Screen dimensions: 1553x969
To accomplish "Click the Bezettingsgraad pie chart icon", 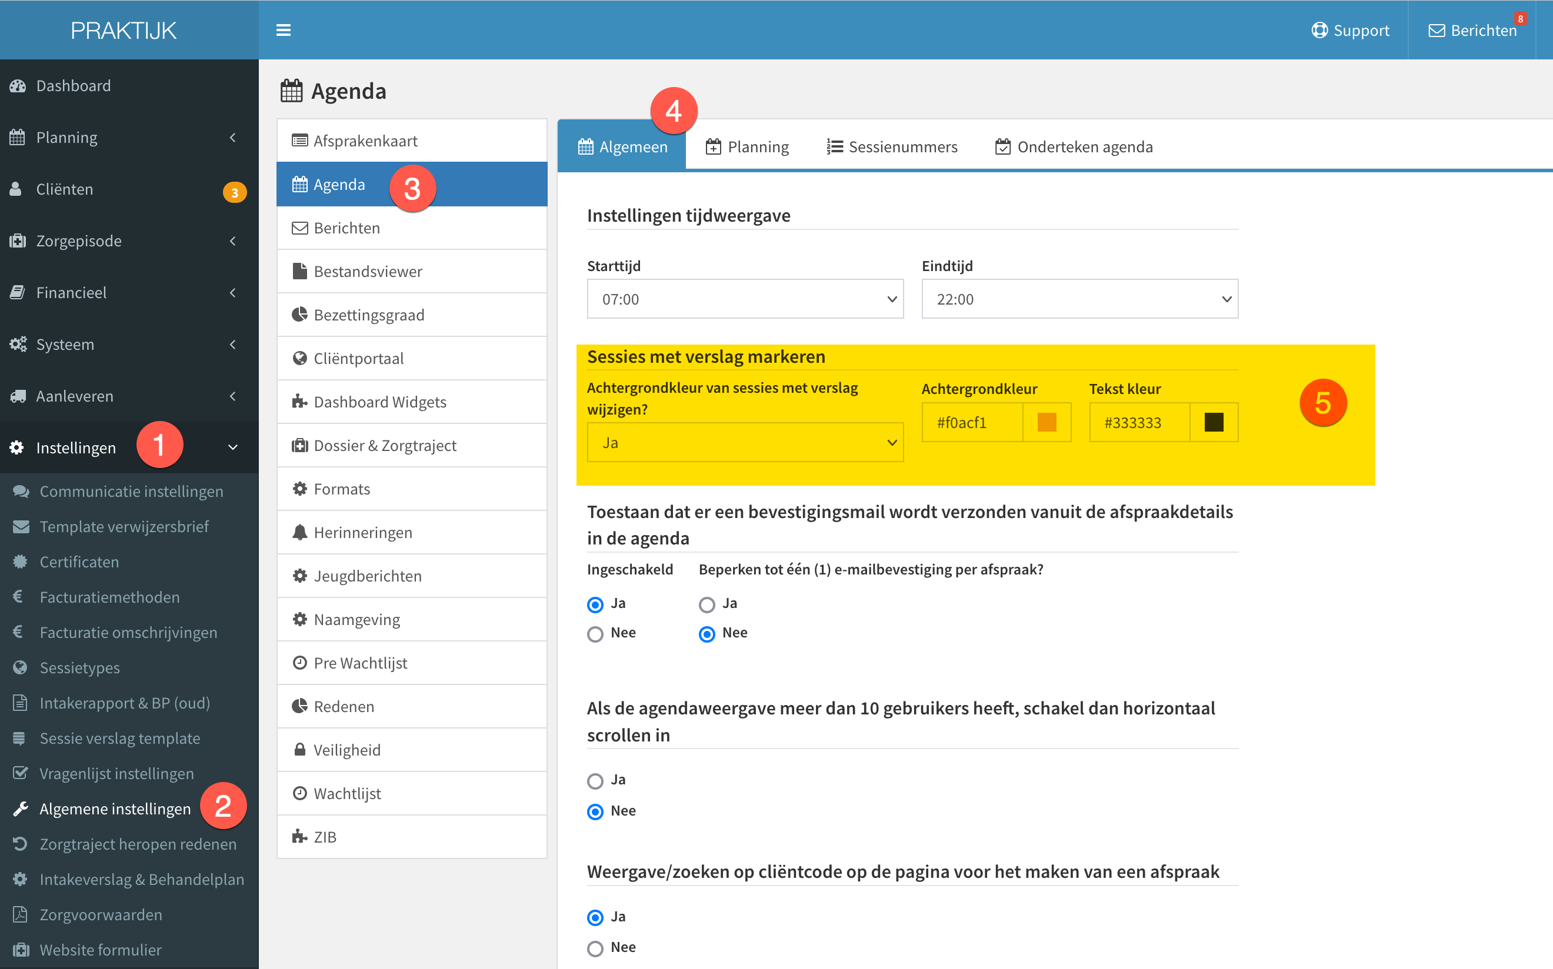I will click(x=299, y=315).
